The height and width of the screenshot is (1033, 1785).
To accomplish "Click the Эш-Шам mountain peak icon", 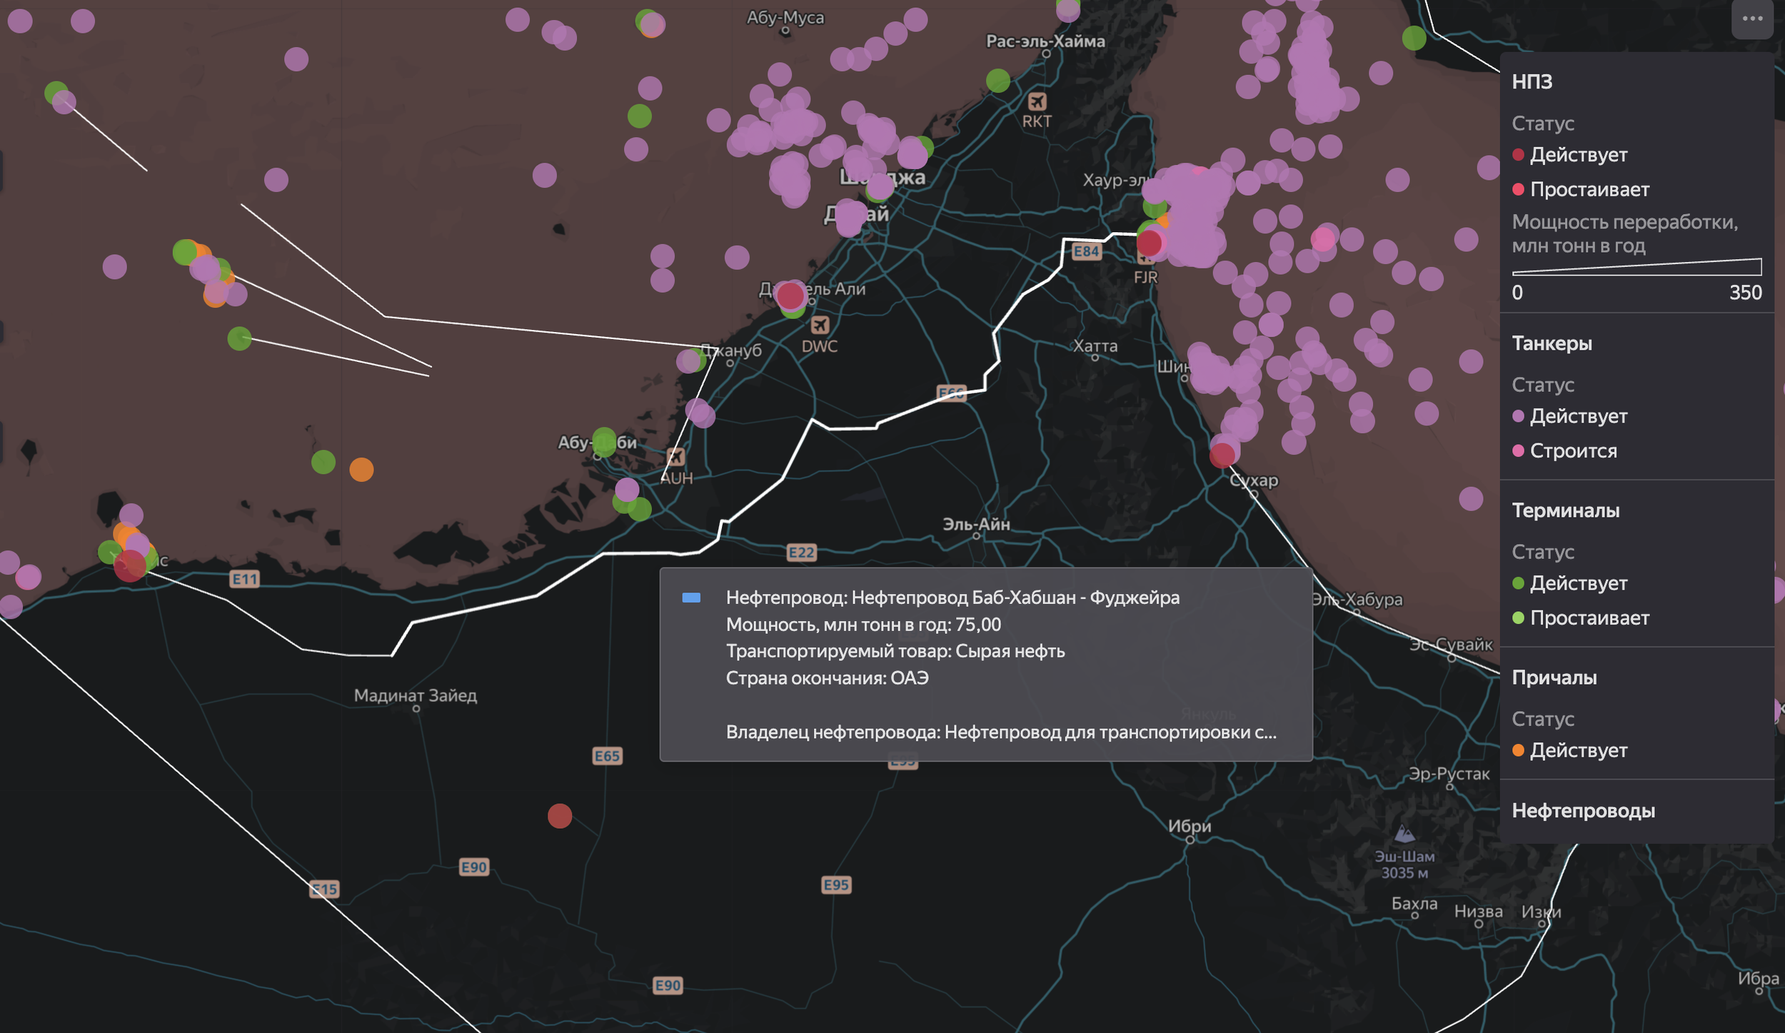I will pyautogui.click(x=1404, y=834).
